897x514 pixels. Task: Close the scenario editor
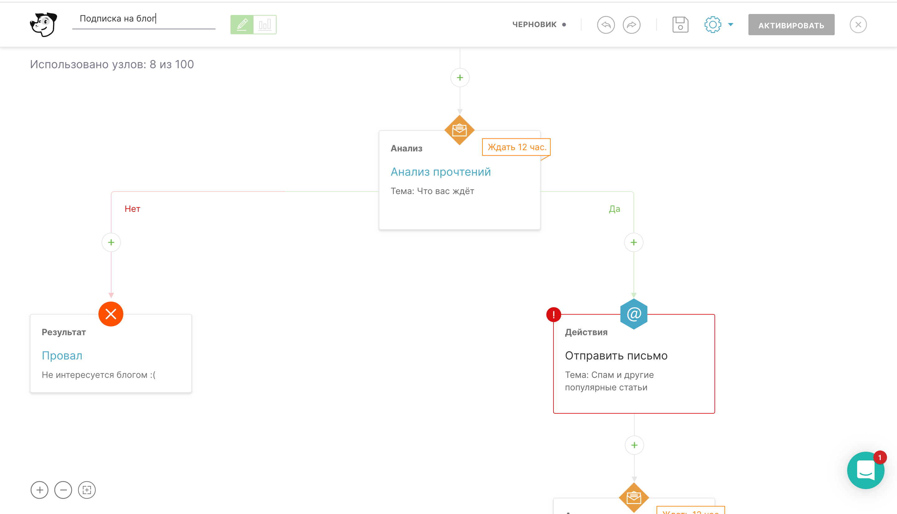click(x=858, y=25)
